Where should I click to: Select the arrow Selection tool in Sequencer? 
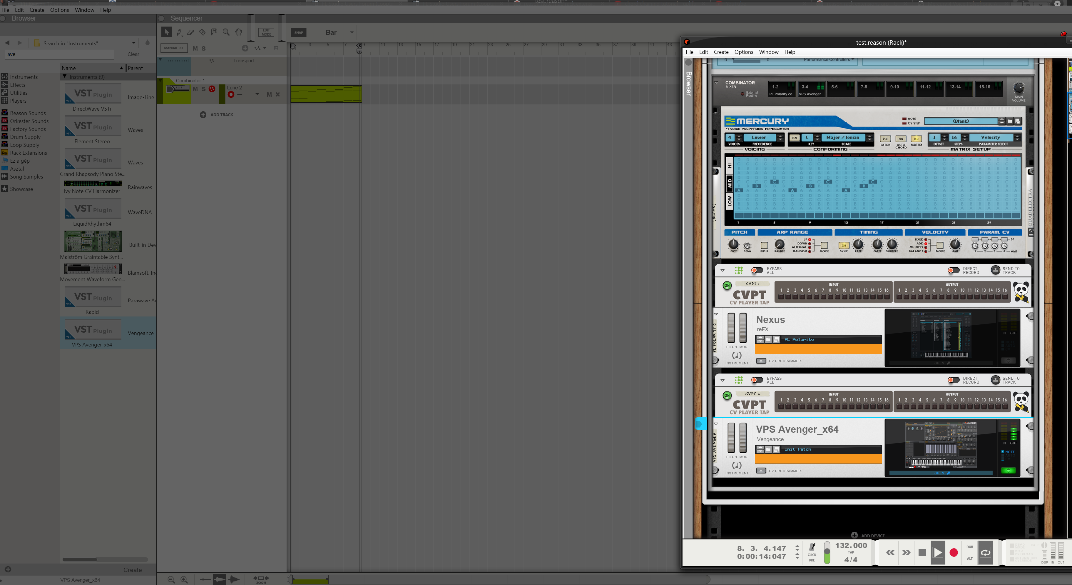point(166,32)
